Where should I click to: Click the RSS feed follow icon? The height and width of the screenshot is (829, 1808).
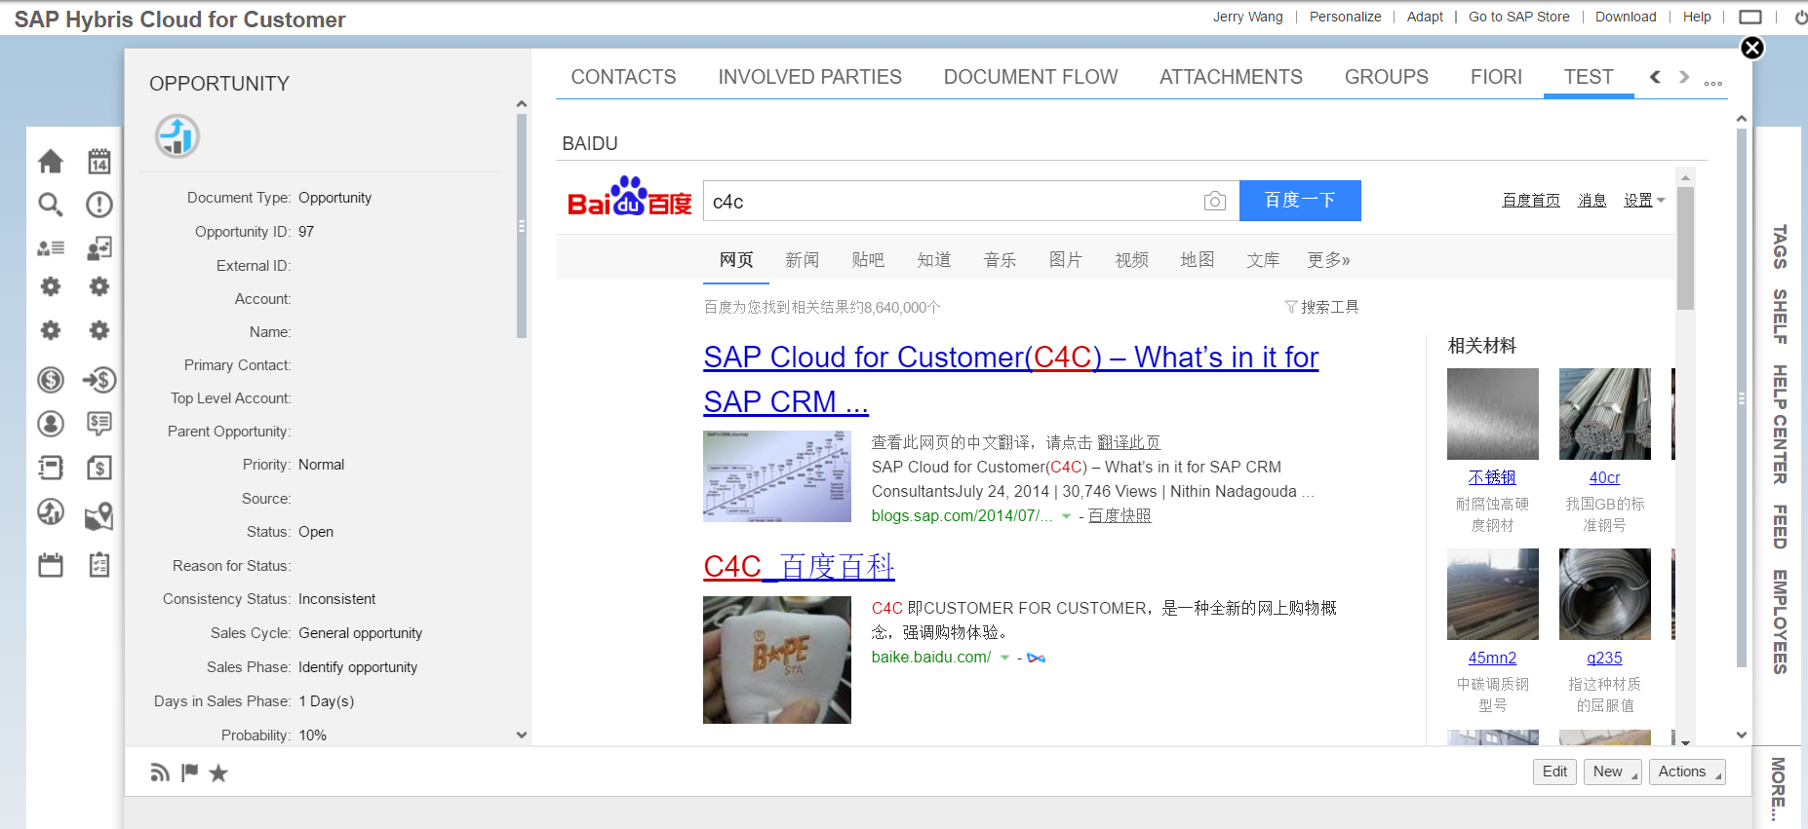pos(160,772)
